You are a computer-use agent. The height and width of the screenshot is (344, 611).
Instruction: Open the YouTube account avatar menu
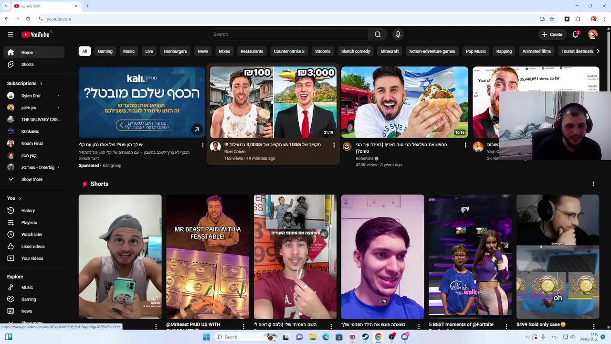click(x=593, y=34)
